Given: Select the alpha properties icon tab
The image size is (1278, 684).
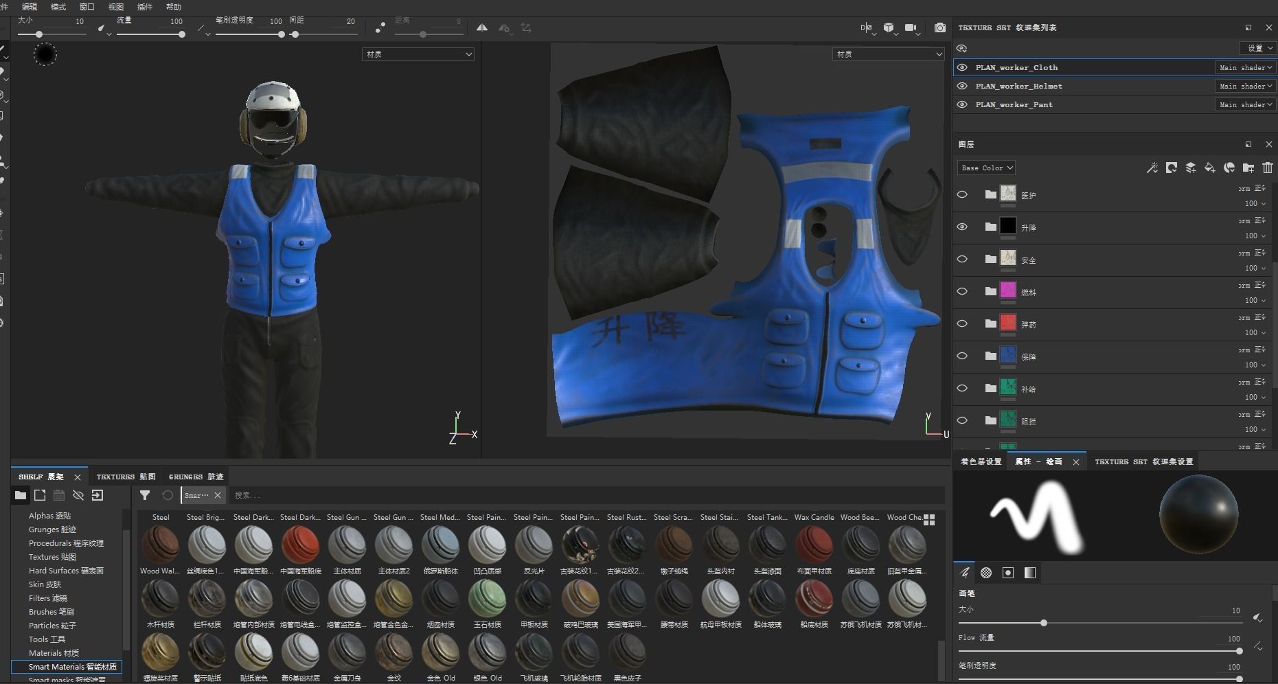Looking at the screenshot, I should pos(986,572).
